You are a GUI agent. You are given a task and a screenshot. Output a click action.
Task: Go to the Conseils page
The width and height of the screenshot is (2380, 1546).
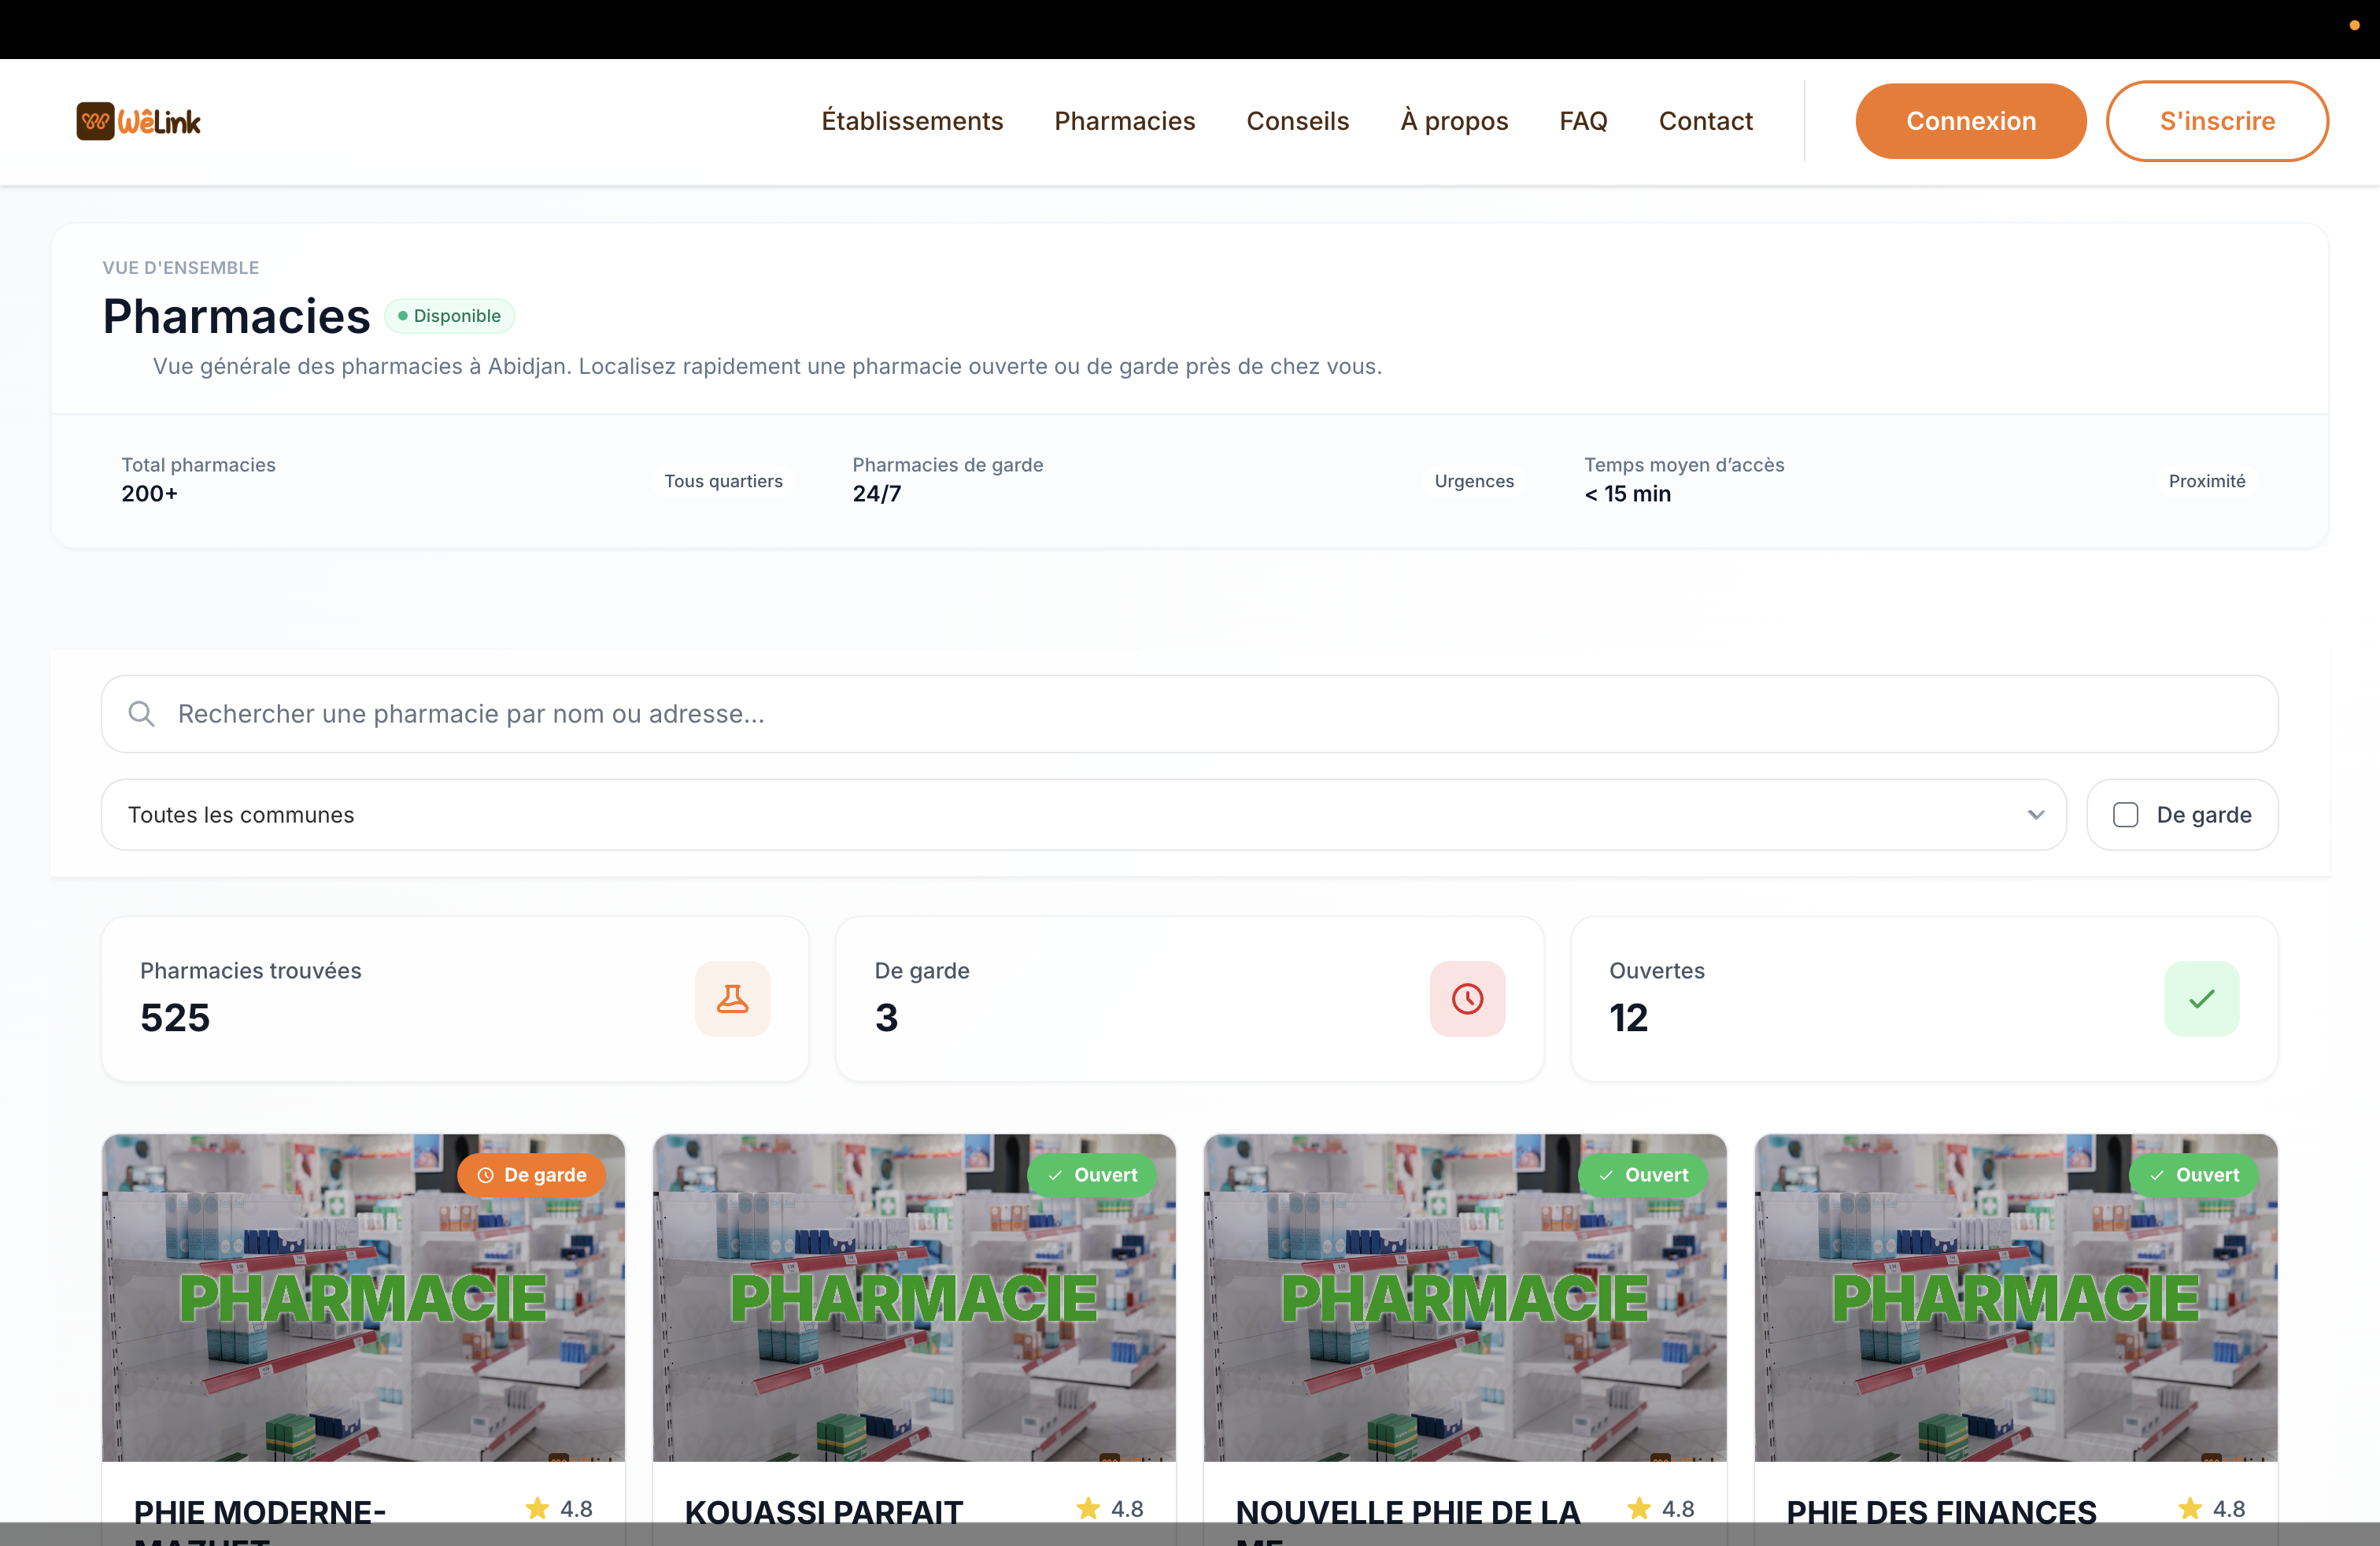1297,121
